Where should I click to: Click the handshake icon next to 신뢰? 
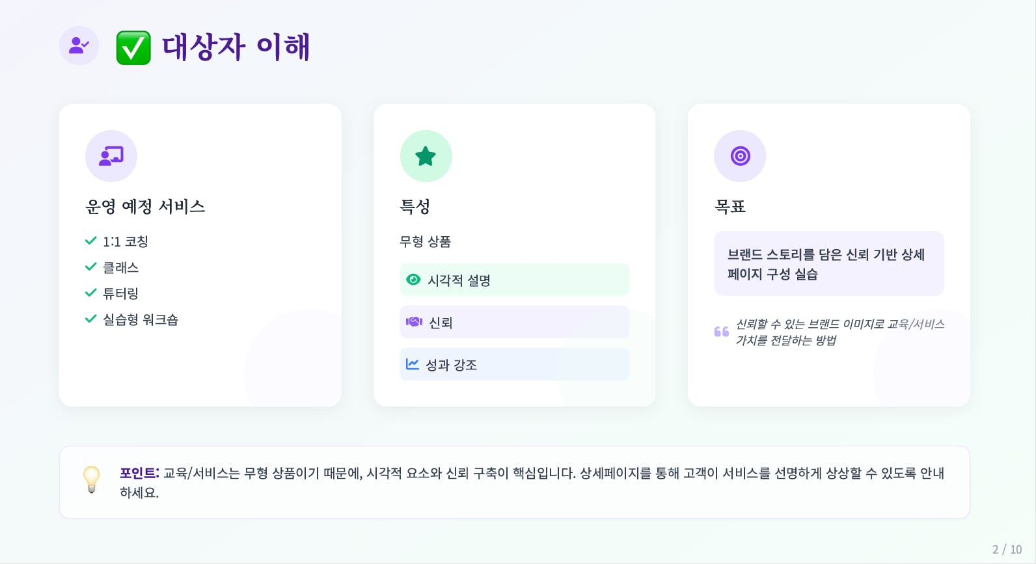click(414, 322)
